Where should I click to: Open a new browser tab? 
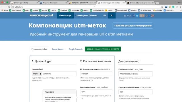click(157, 3)
